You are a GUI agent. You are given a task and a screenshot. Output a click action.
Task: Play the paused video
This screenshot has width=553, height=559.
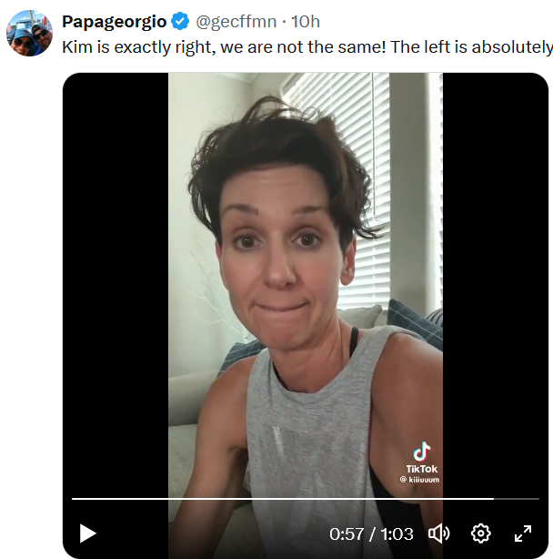click(87, 534)
